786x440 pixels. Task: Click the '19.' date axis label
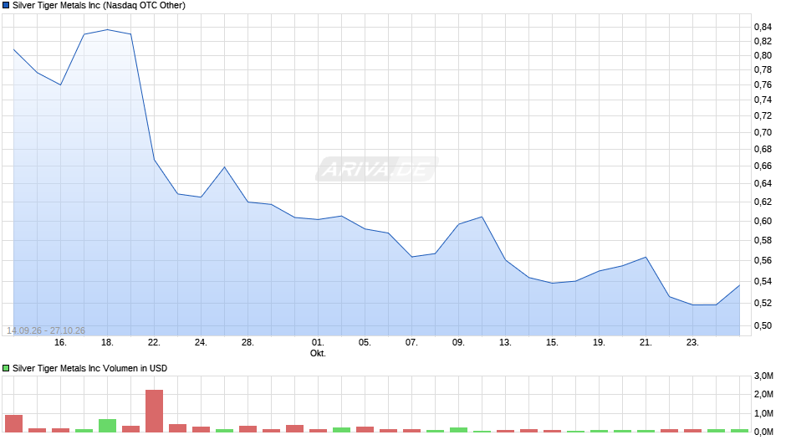tap(599, 343)
